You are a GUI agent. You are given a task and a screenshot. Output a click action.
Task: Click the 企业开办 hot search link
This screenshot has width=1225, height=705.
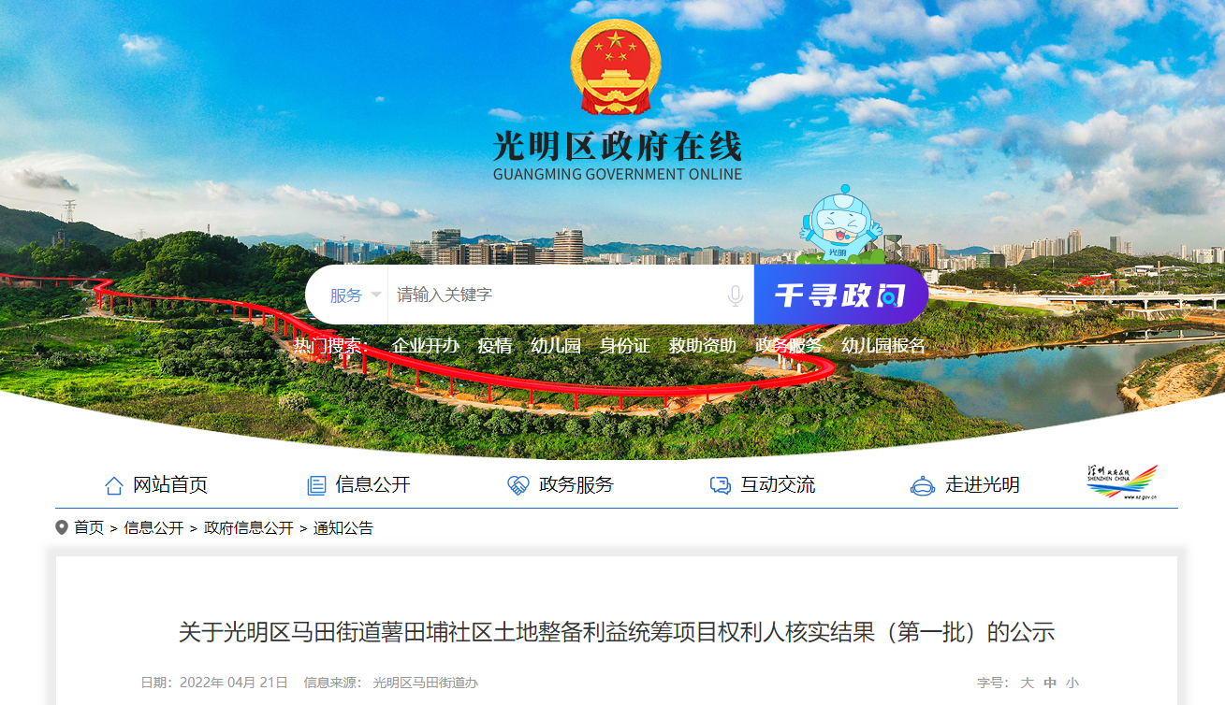click(x=426, y=345)
